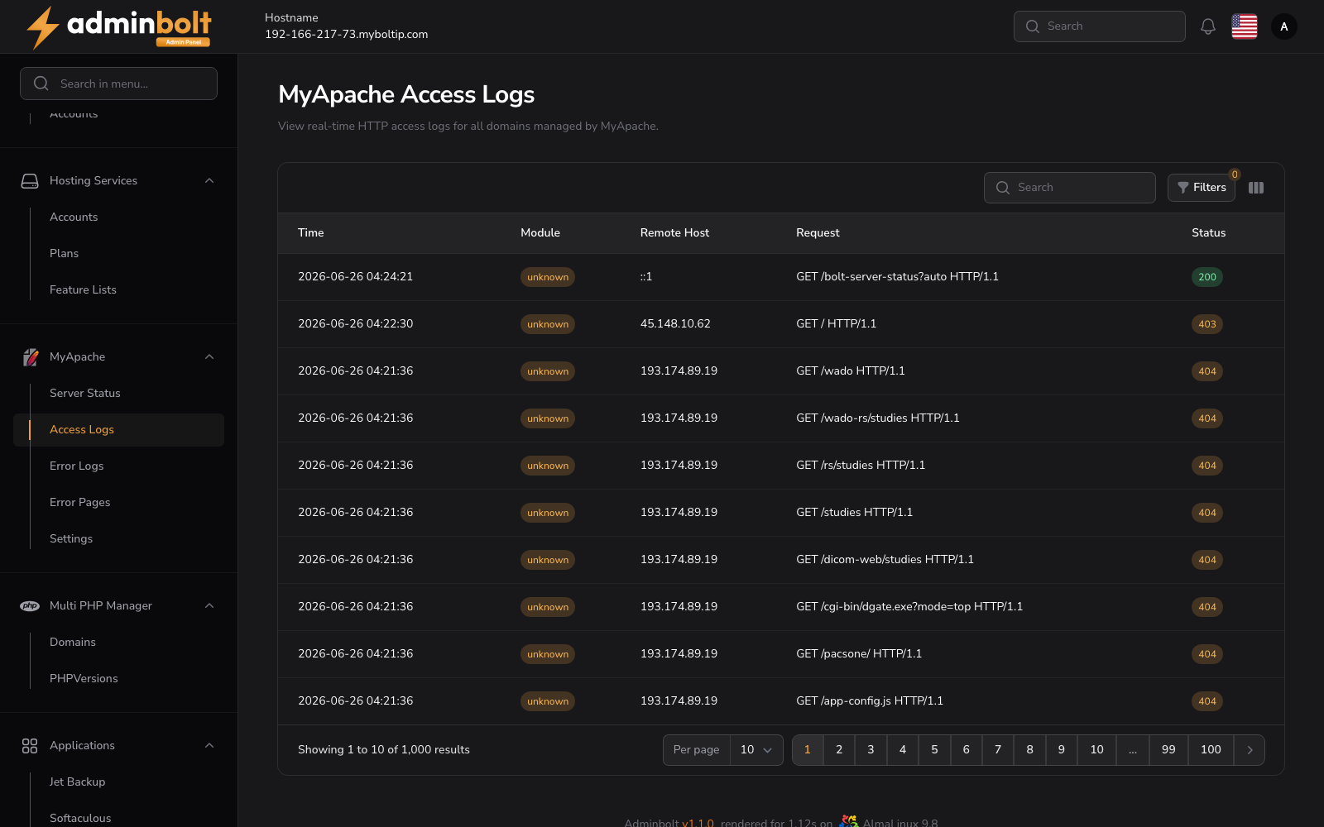The height and width of the screenshot is (827, 1324).
Task: Open Feature Lists menu item
Action: point(83,289)
